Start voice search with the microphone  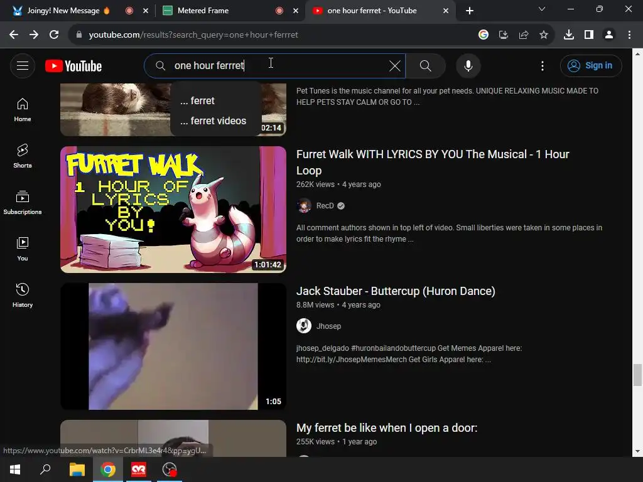[468, 65]
